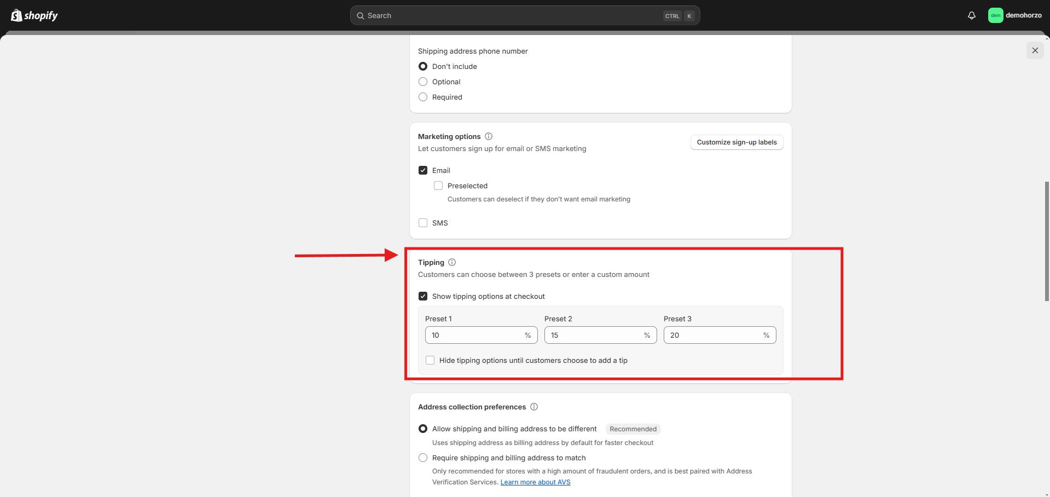Select Require shipping and billing address to match

click(x=423, y=458)
